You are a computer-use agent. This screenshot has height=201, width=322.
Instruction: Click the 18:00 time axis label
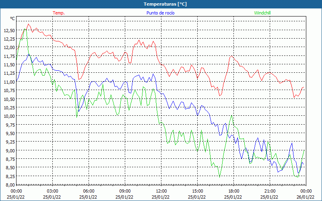pyautogui.click(x=234, y=191)
